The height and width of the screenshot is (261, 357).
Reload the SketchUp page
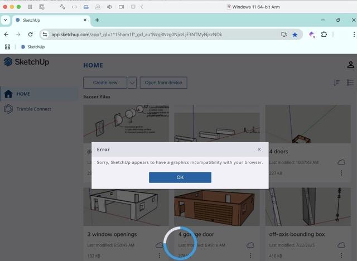(x=30, y=35)
